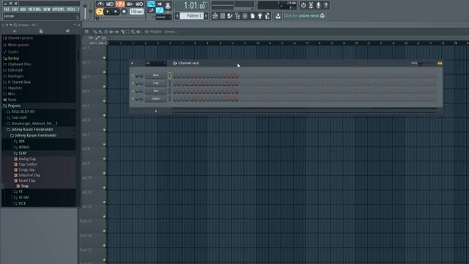Mute the Snare channel green LED

(x=133, y=99)
